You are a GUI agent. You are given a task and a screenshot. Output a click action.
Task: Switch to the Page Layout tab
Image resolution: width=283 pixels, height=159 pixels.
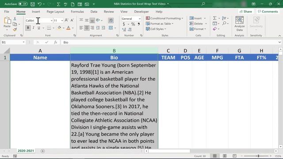[55, 11]
